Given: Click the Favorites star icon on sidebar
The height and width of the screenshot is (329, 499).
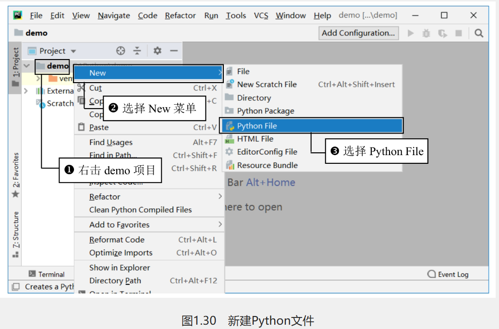Looking at the screenshot, I should tap(15, 194).
